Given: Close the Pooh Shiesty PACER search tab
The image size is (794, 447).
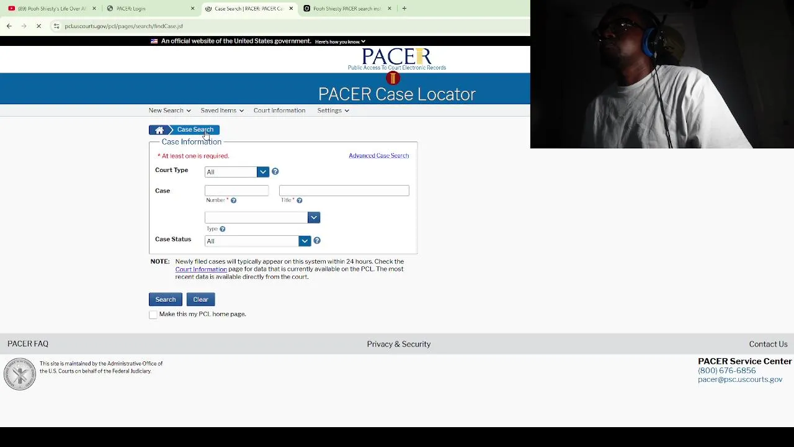Looking at the screenshot, I should pyautogui.click(x=390, y=9).
